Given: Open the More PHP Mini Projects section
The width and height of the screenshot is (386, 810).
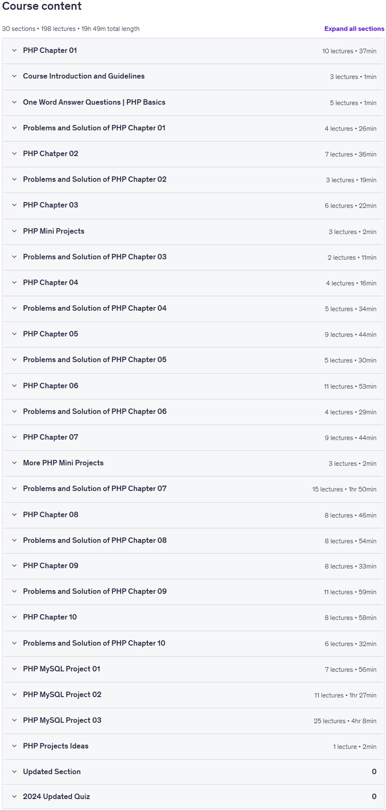Looking at the screenshot, I should click(193, 463).
